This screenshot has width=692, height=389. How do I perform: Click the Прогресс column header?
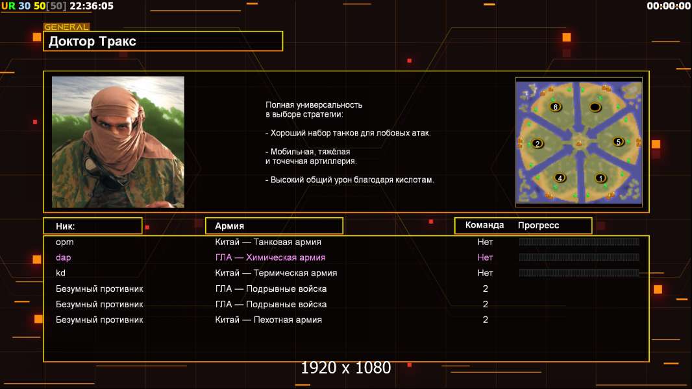[538, 225]
